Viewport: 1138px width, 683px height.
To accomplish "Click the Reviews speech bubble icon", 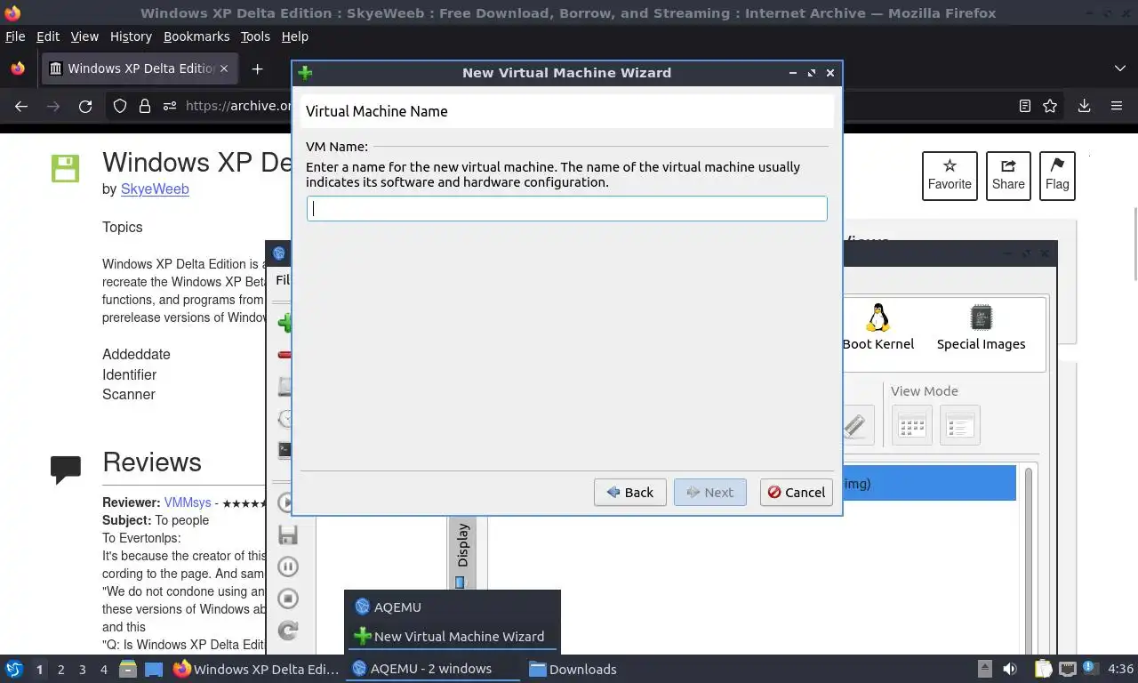I will [66, 469].
